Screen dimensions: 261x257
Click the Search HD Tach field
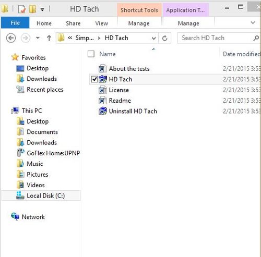point(216,38)
